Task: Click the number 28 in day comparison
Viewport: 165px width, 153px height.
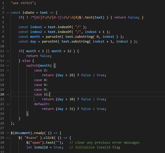Action: pos(71,75)
